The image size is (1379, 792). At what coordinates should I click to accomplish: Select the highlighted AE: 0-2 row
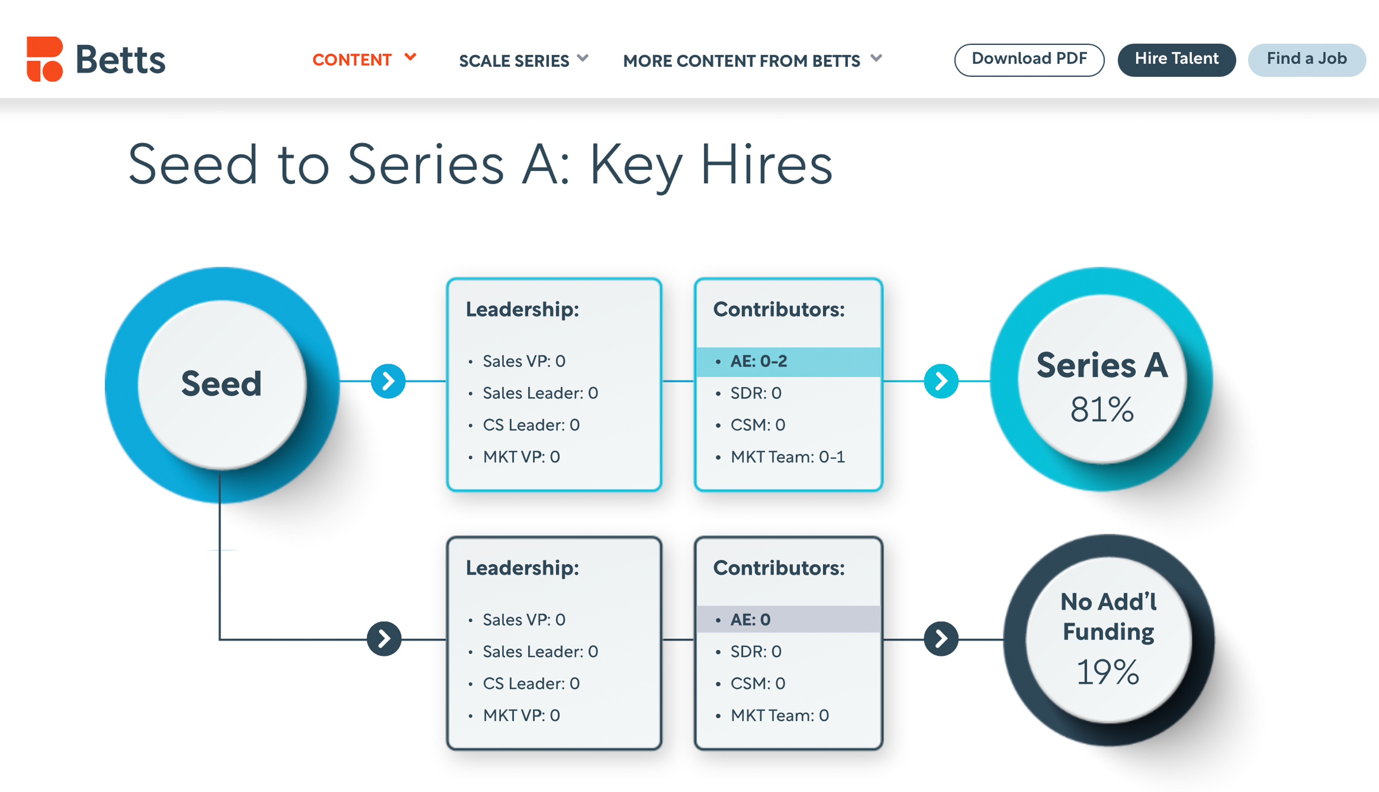coord(788,362)
